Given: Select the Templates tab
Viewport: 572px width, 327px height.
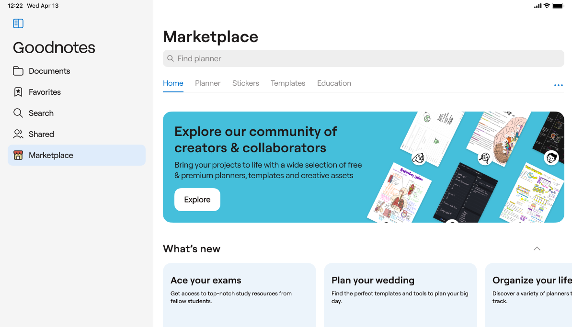Looking at the screenshot, I should pyautogui.click(x=287, y=83).
